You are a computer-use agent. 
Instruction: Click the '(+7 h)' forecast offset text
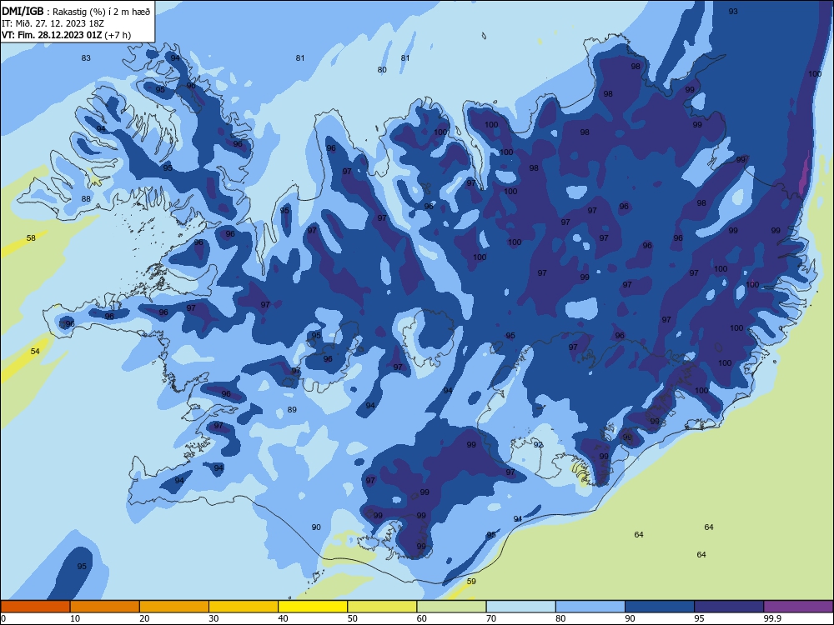click(118, 35)
